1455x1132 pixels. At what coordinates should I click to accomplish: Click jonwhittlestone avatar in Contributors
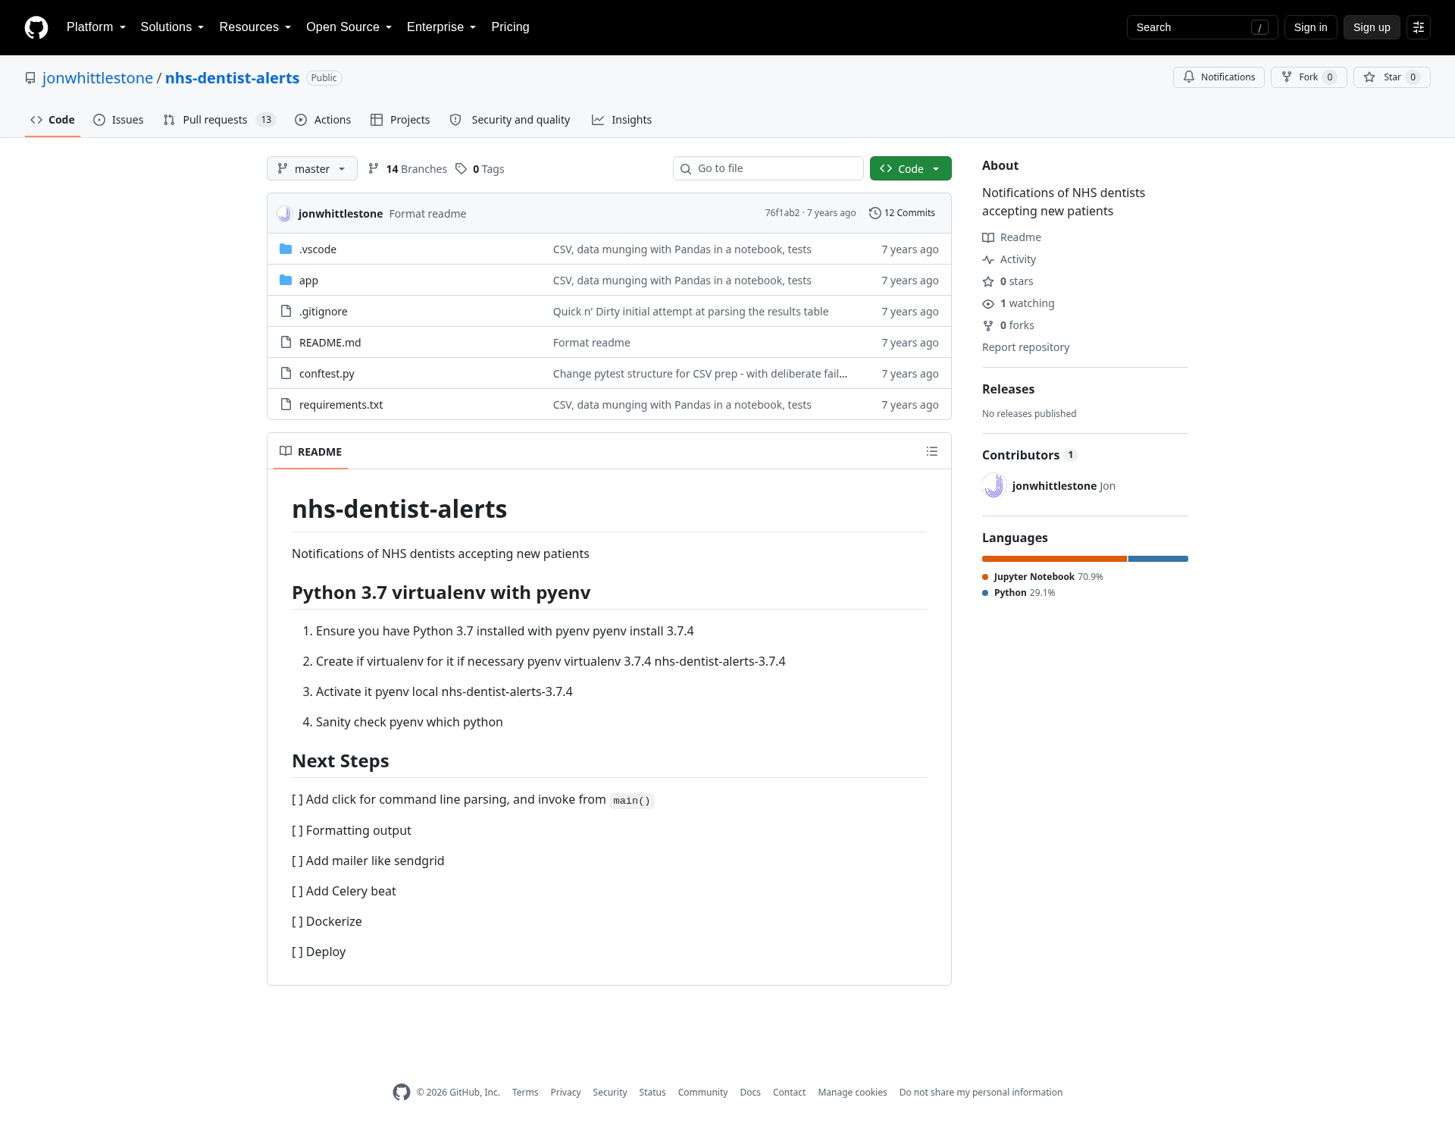pos(994,485)
